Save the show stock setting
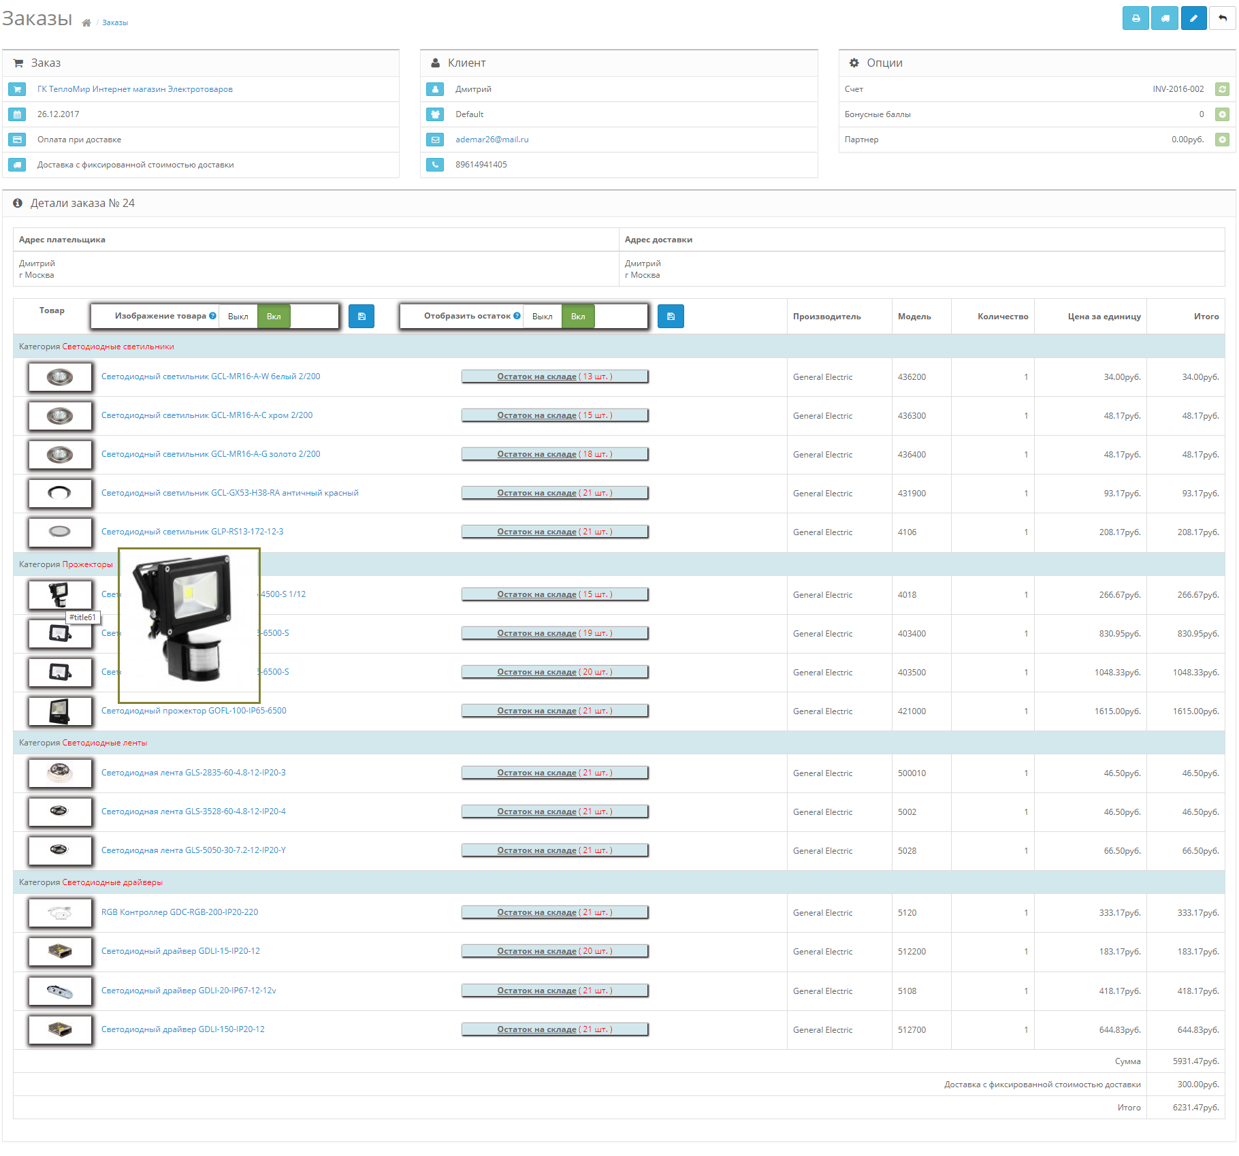 coord(671,317)
